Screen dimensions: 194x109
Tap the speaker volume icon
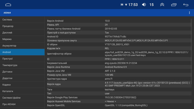(144, 5)
